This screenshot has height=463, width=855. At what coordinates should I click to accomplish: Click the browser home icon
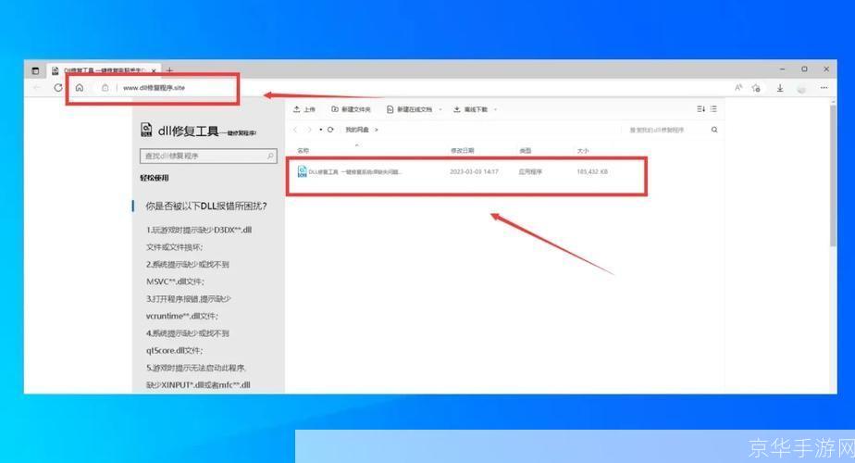pos(80,87)
